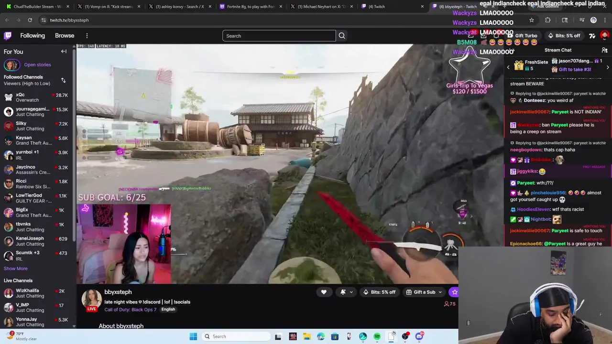
Task: Open Microsoft Store from taskbar
Action: click(335, 336)
